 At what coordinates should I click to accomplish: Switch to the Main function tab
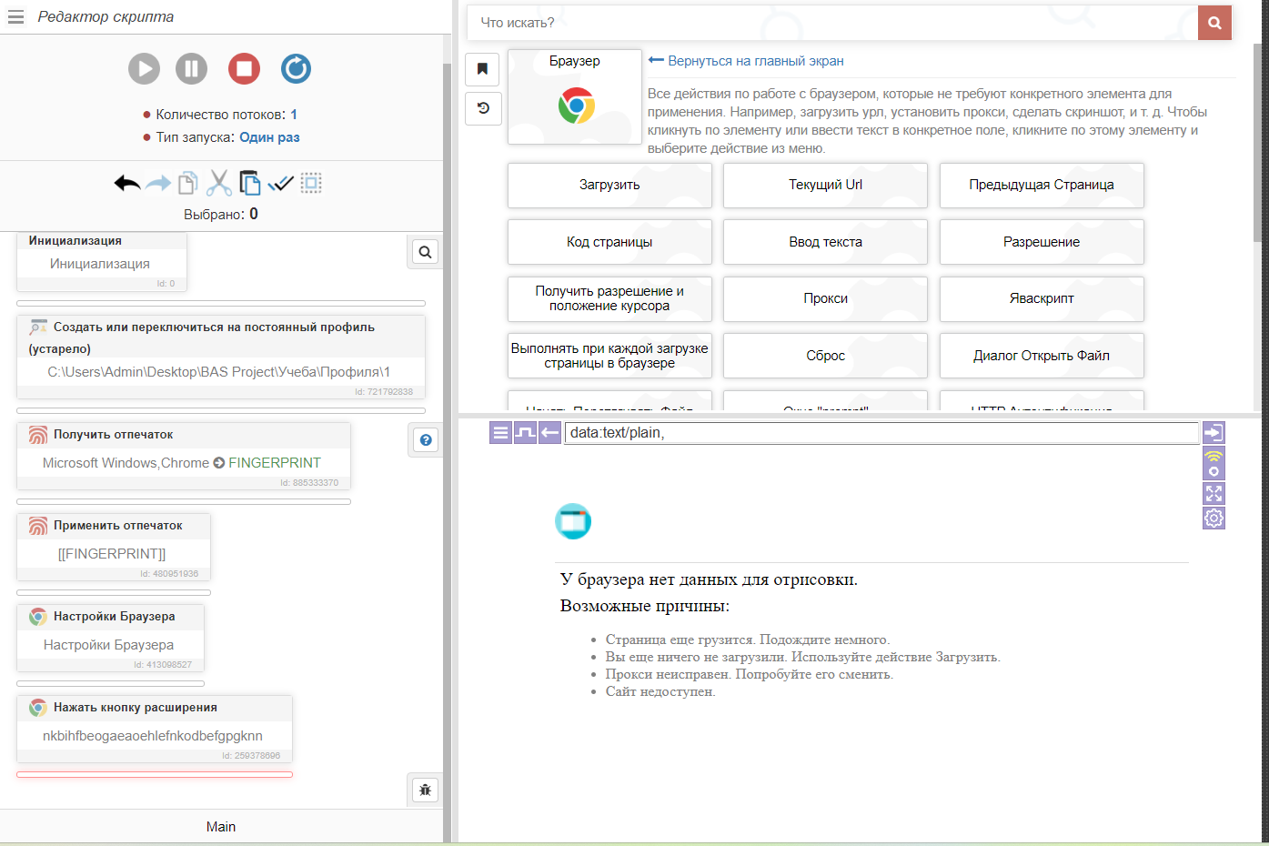pyautogui.click(x=221, y=827)
